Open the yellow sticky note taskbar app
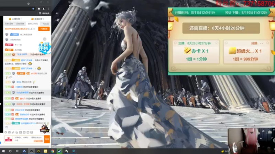 click(45, 151)
